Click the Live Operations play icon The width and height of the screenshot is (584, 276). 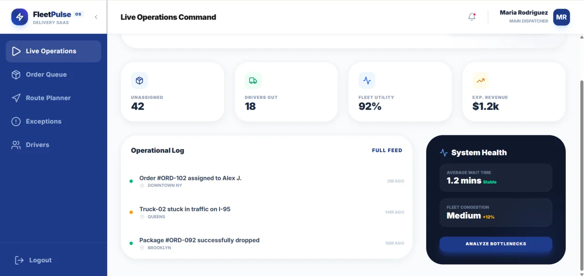click(x=16, y=51)
